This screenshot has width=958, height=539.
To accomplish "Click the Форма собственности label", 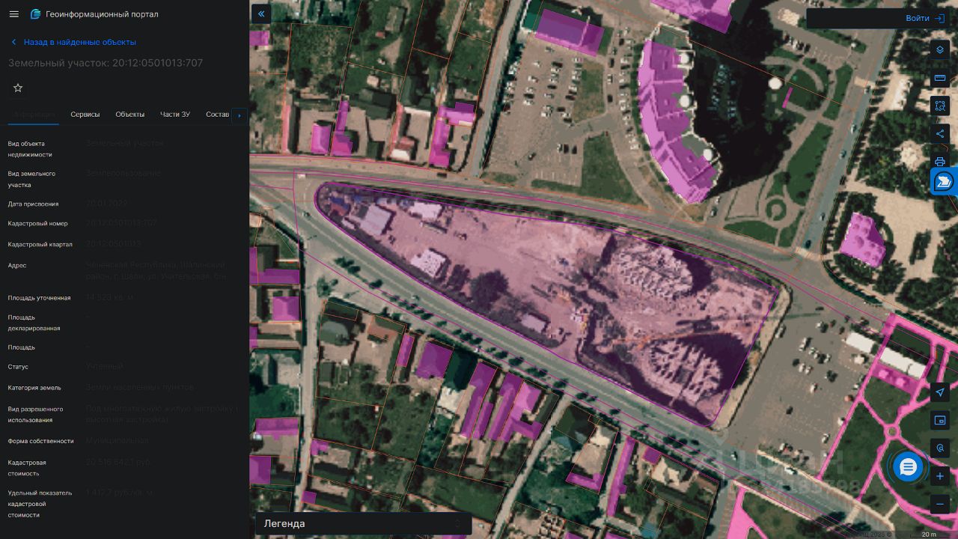I will pos(41,442).
